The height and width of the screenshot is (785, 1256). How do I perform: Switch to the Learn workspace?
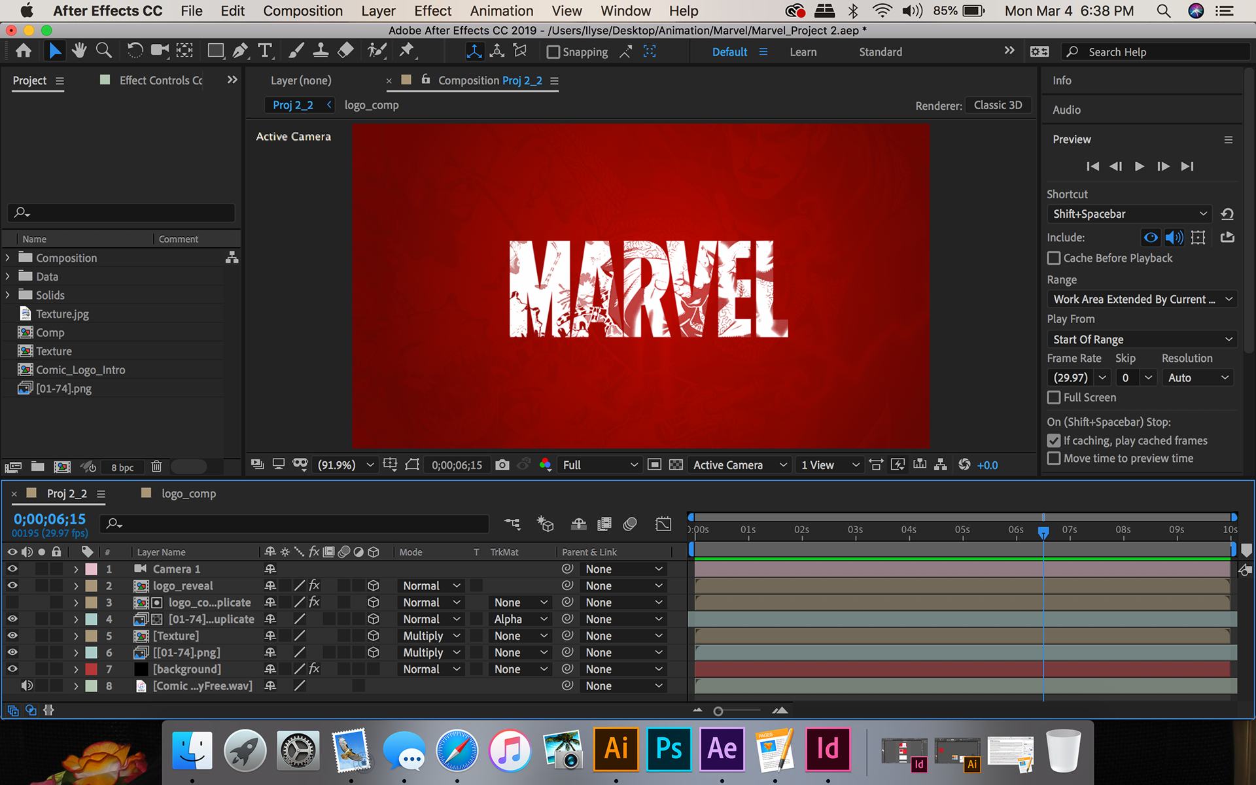coord(803,52)
